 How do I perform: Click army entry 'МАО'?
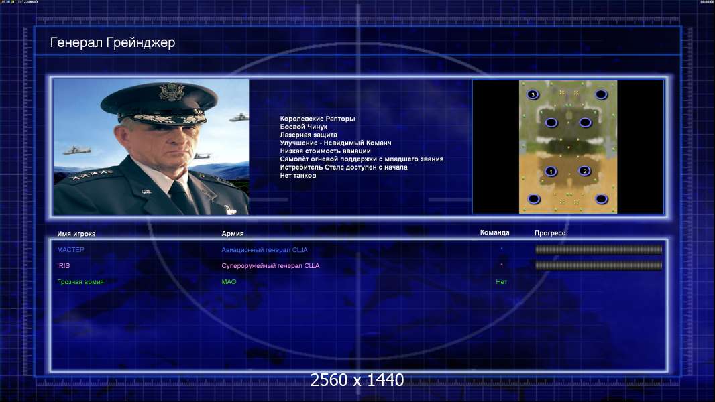tap(229, 282)
